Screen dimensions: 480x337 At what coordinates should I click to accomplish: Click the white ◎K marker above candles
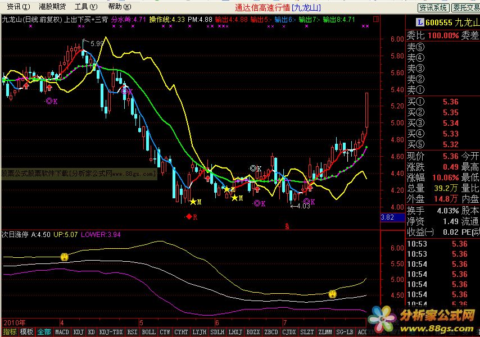coord(256,168)
